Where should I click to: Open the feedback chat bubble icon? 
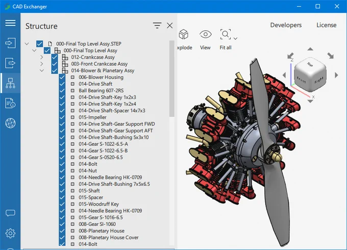click(x=10, y=213)
